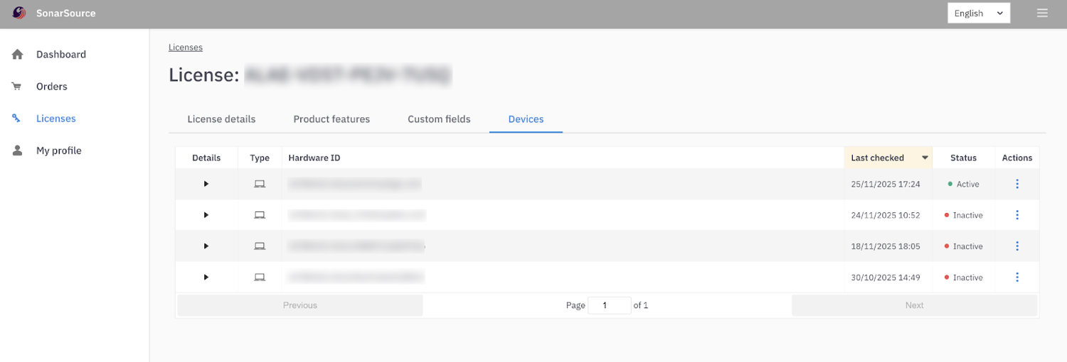Expand details for device checked 18/11/2025
The height and width of the screenshot is (362, 1067).
click(x=206, y=246)
